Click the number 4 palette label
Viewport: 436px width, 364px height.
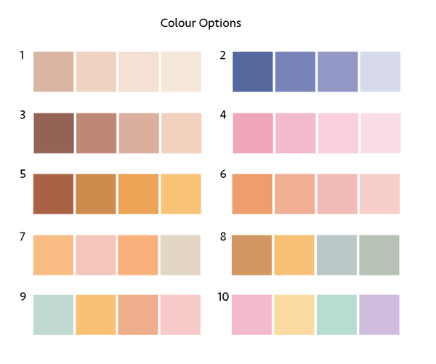222,115
